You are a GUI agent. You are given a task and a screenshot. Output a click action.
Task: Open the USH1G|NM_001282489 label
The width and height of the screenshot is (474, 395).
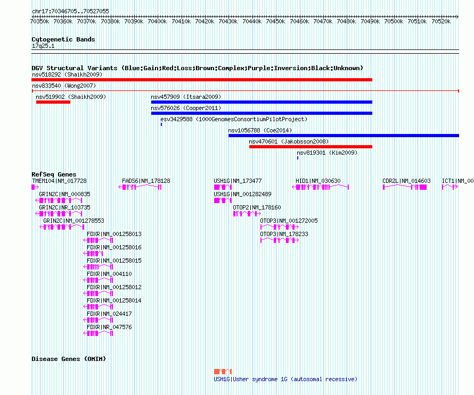[242, 194]
